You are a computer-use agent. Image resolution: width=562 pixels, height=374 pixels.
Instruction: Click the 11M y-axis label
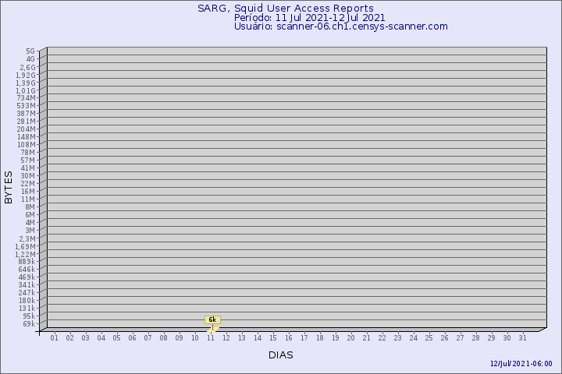pos(28,199)
